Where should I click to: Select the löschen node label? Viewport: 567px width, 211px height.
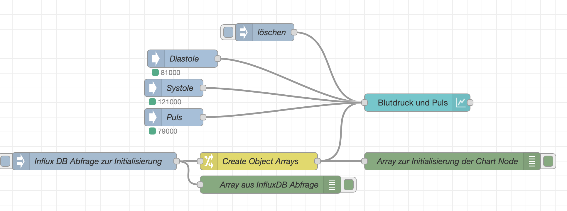pyautogui.click(x=271, y=32)
